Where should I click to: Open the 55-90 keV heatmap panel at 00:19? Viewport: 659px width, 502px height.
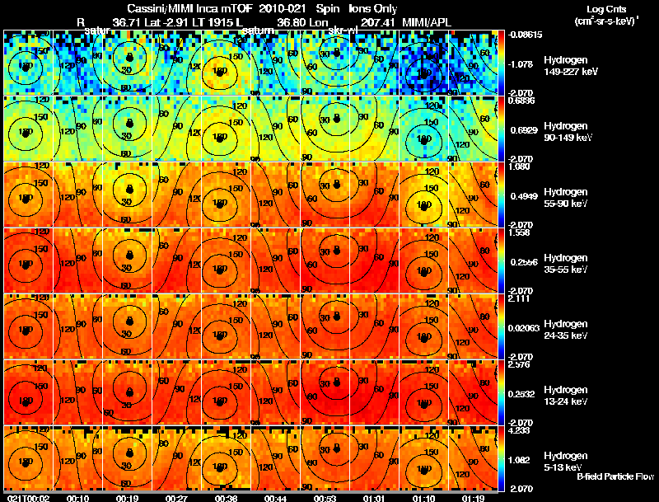(128, 195)
